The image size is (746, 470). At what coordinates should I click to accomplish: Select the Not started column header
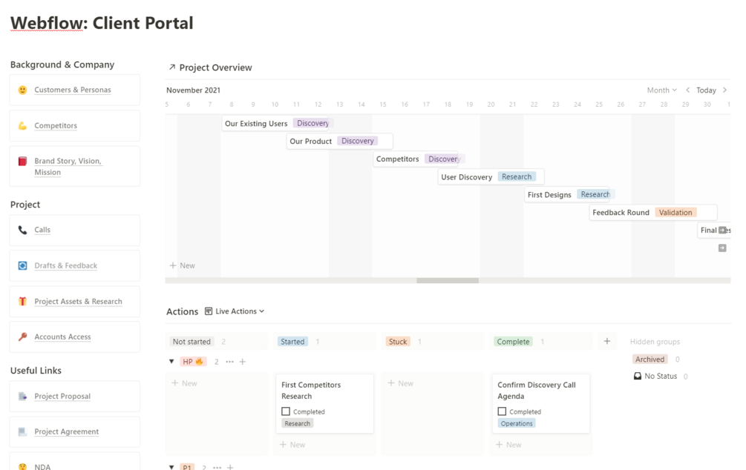(x=192, y=342)
